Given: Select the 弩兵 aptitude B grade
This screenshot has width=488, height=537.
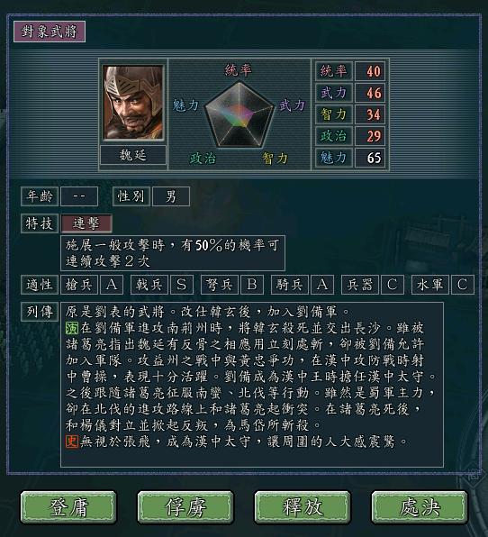Looking at the screenshot, I should click(x=252, y=285).
